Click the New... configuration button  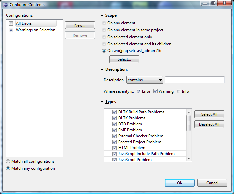pos(80,25)
